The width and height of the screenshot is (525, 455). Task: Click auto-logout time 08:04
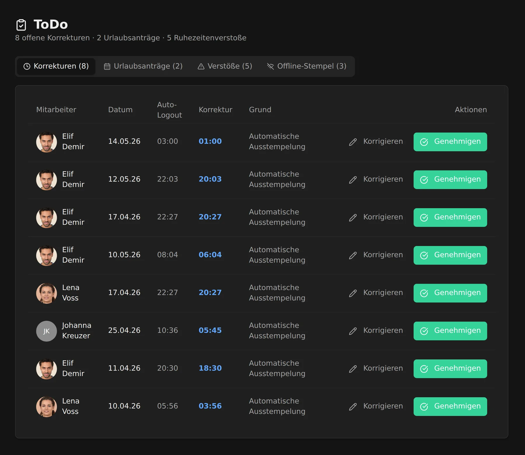[167, 255]
